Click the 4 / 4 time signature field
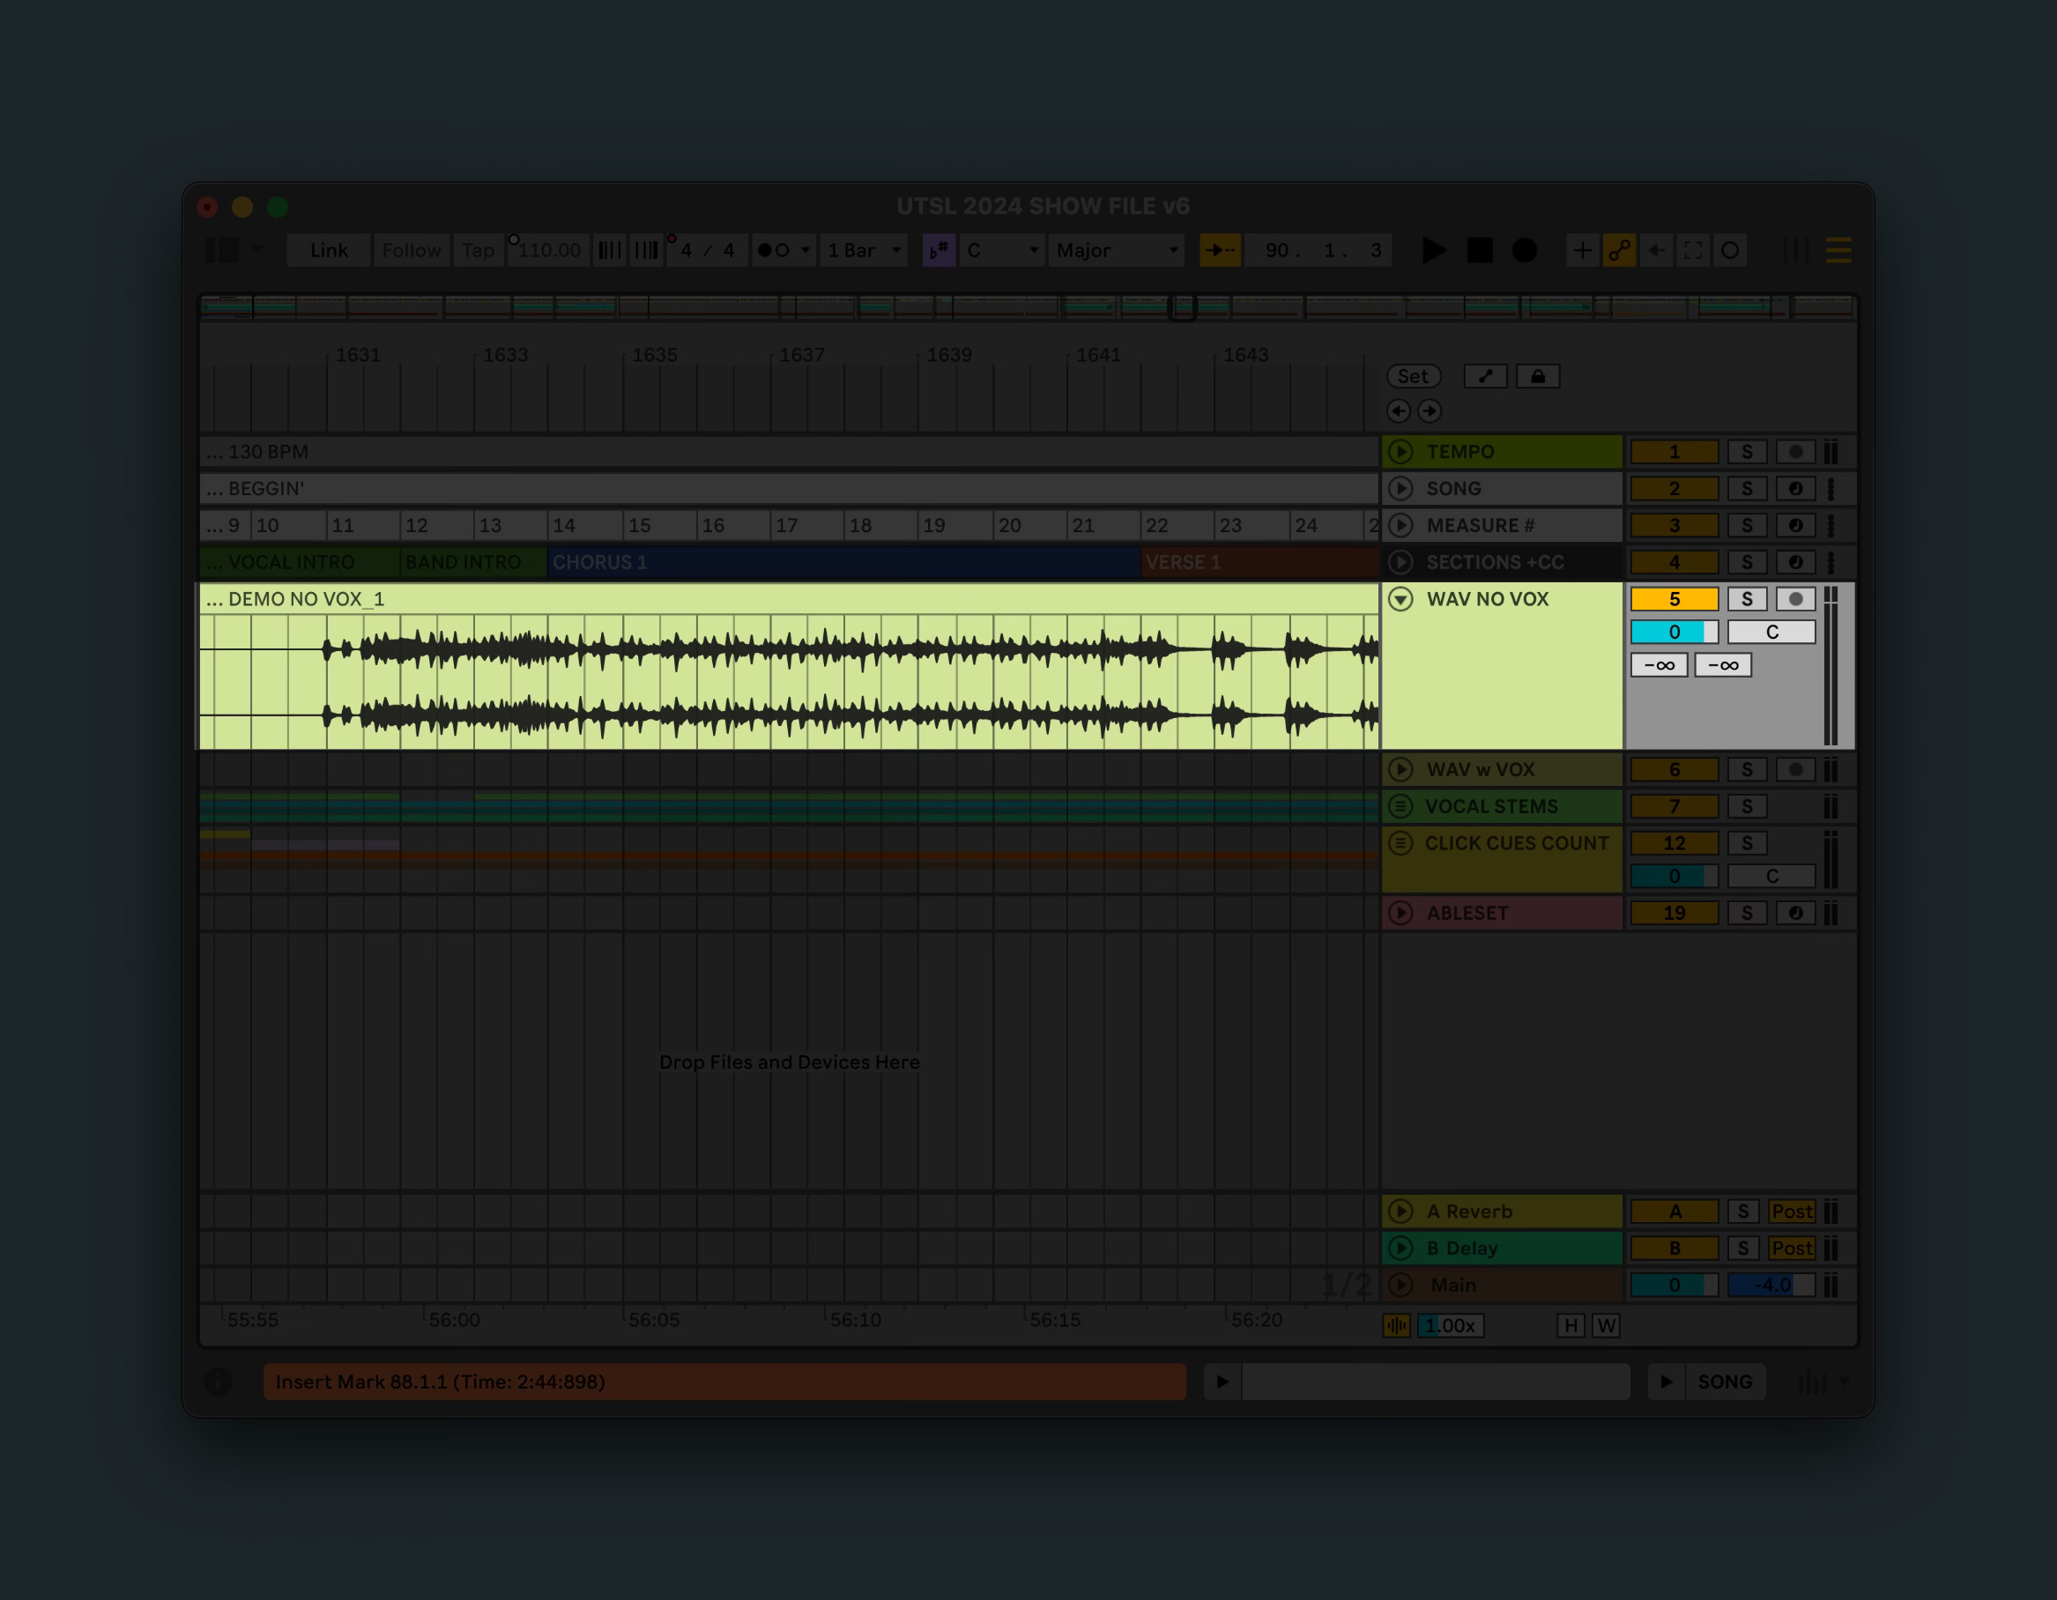 point(708,250)
